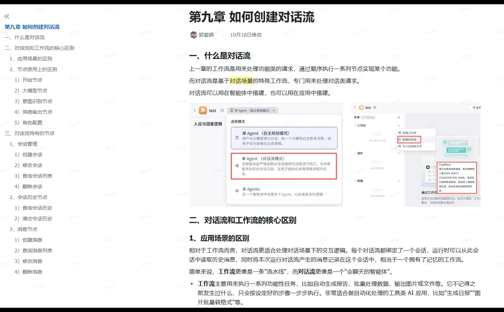The image size is (504, 312).
Task: Switch to the 引用关系 tab
Action: click(x=368, y=117)
